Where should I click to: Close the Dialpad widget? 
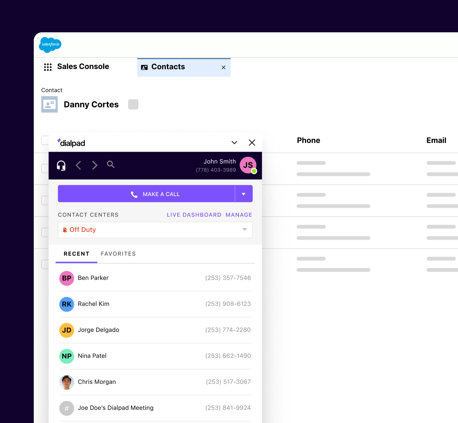coord(252,142)
